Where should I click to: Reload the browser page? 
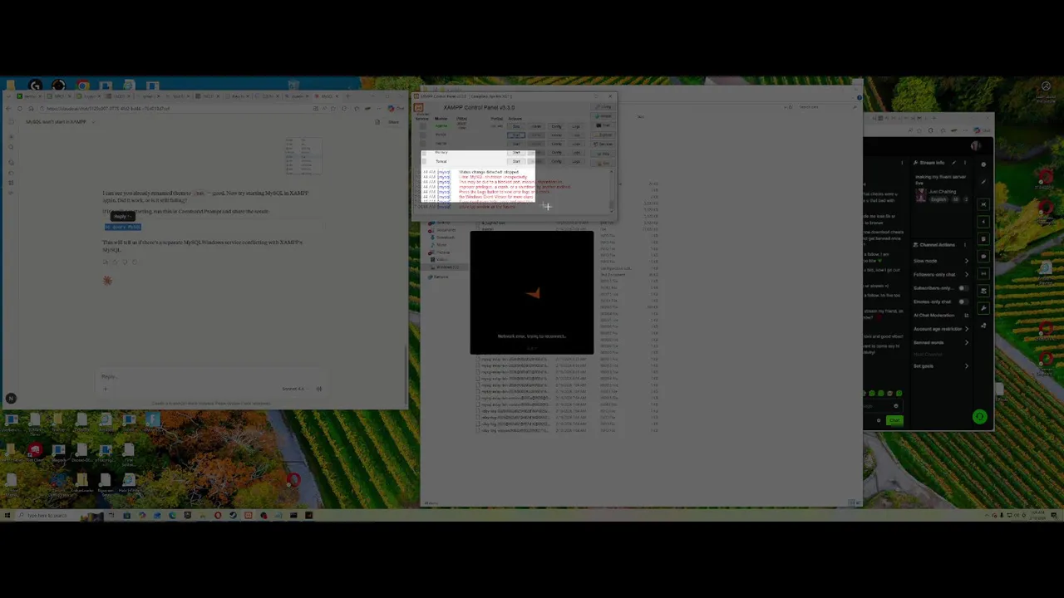(20, 108)
